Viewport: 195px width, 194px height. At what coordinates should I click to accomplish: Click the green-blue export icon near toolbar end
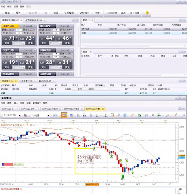(159, 115)
